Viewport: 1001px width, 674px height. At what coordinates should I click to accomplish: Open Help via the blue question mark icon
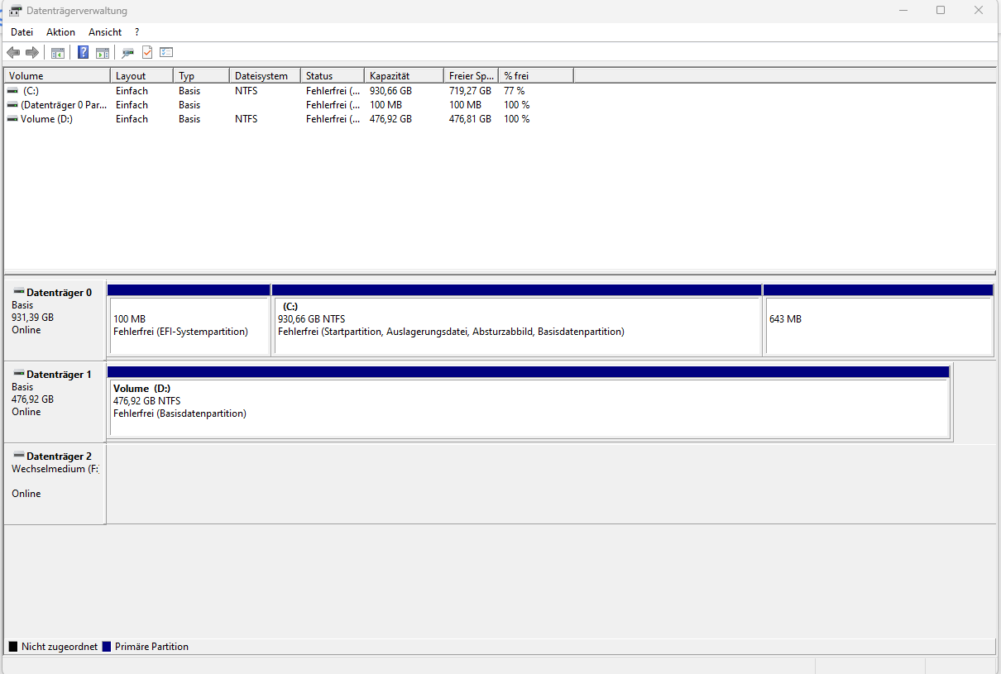[83, 52]
